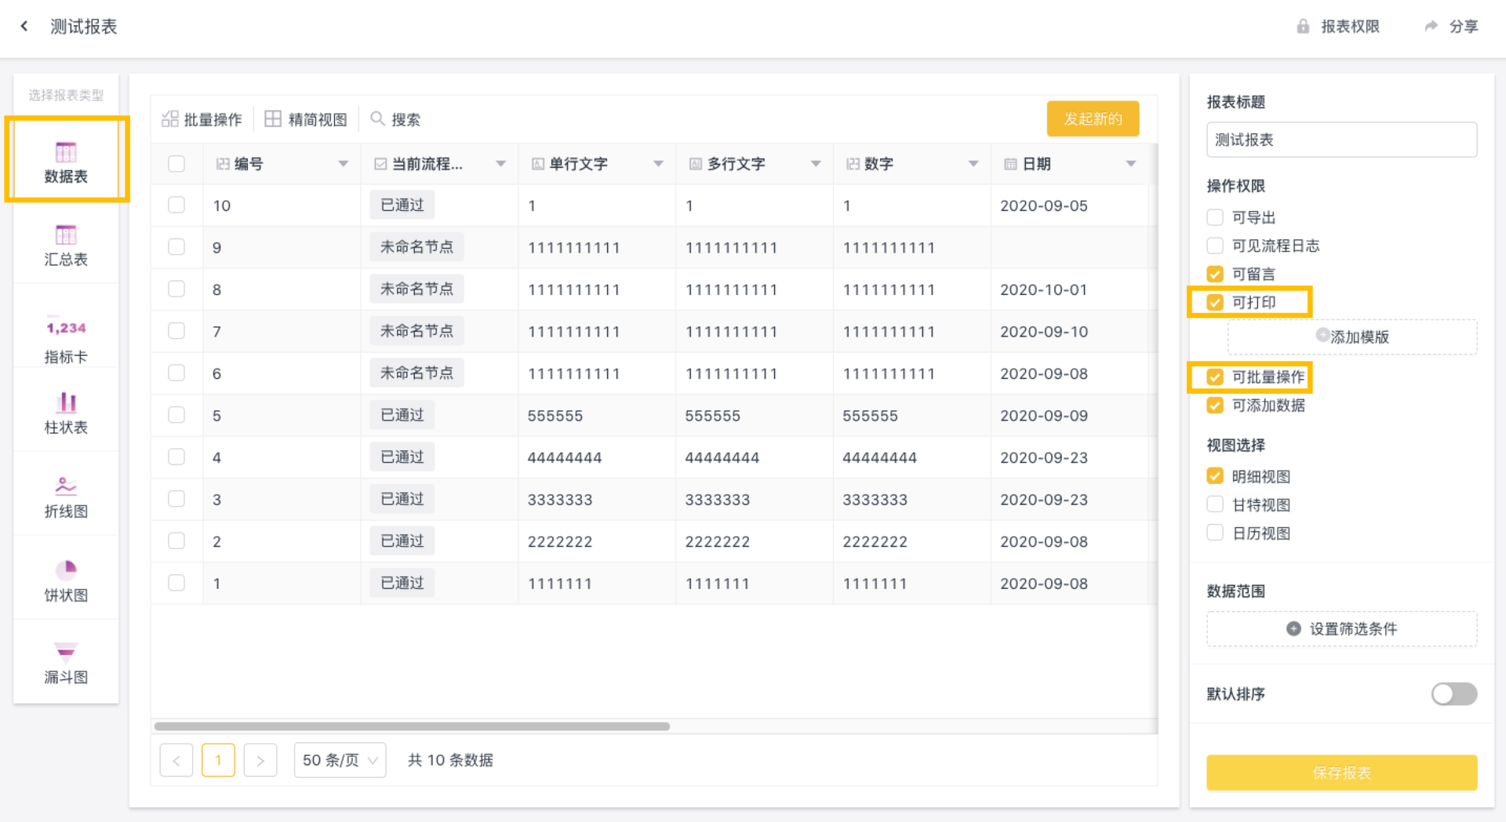The image size is (1506, 822).
Task: Open the 日期 column dropdown arrow
Action: pyautogui.click(x=1131, y=164)
